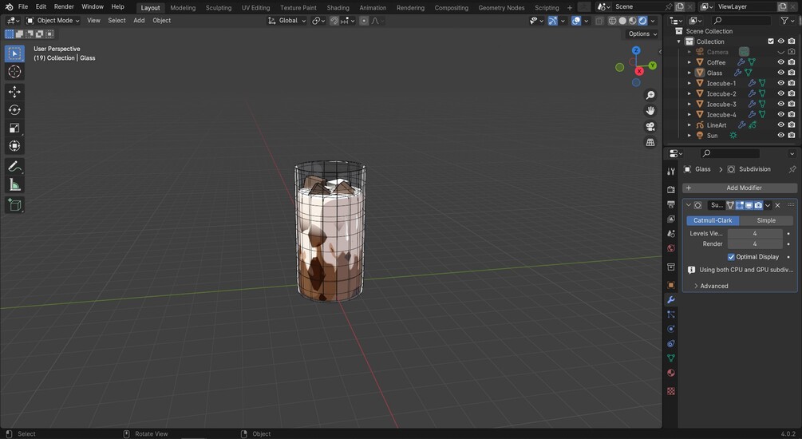Switch to the Geometry Nodes workspace tab
The width and height of the screenshot is (802, 439).
tap(501, 8)
